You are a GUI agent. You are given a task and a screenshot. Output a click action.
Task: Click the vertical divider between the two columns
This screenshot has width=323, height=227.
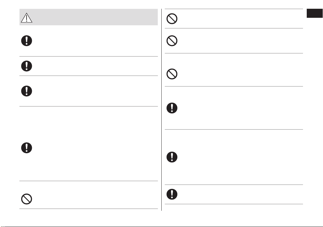161,110
